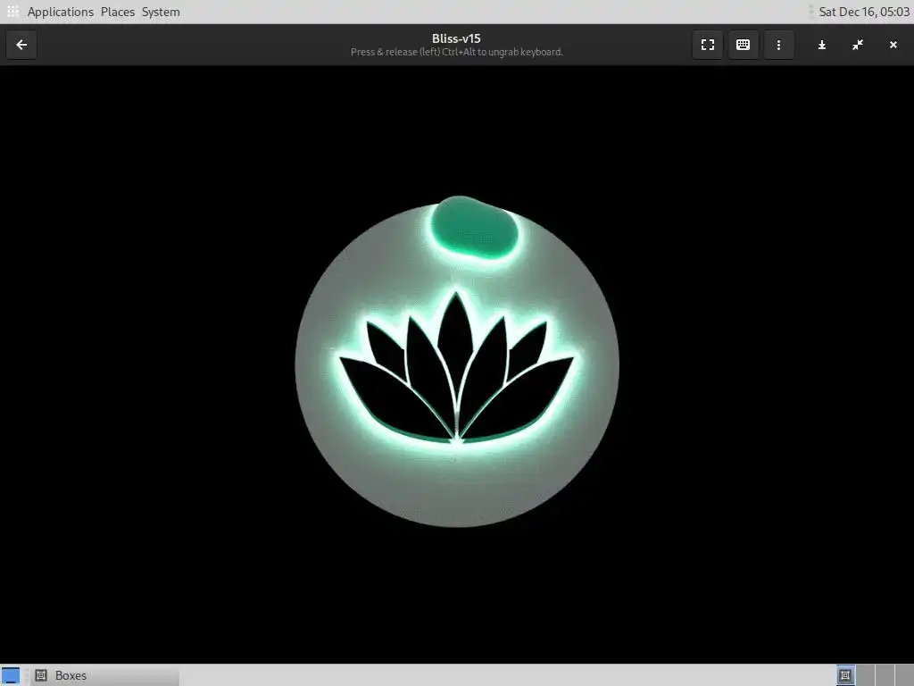Click the Sat Dec 16 clock
The width and height of the screenshot is (914, 686).
point(864,12)
